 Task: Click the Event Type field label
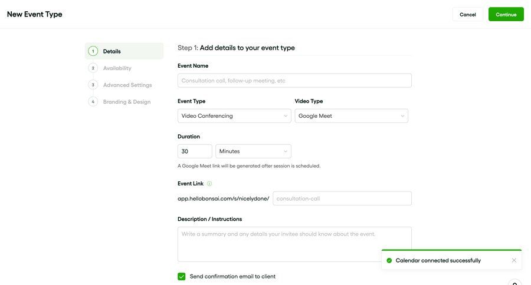click(x=191, y=101)
